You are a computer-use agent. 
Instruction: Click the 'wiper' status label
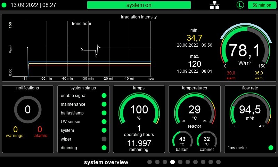click(x=66, y=139)
